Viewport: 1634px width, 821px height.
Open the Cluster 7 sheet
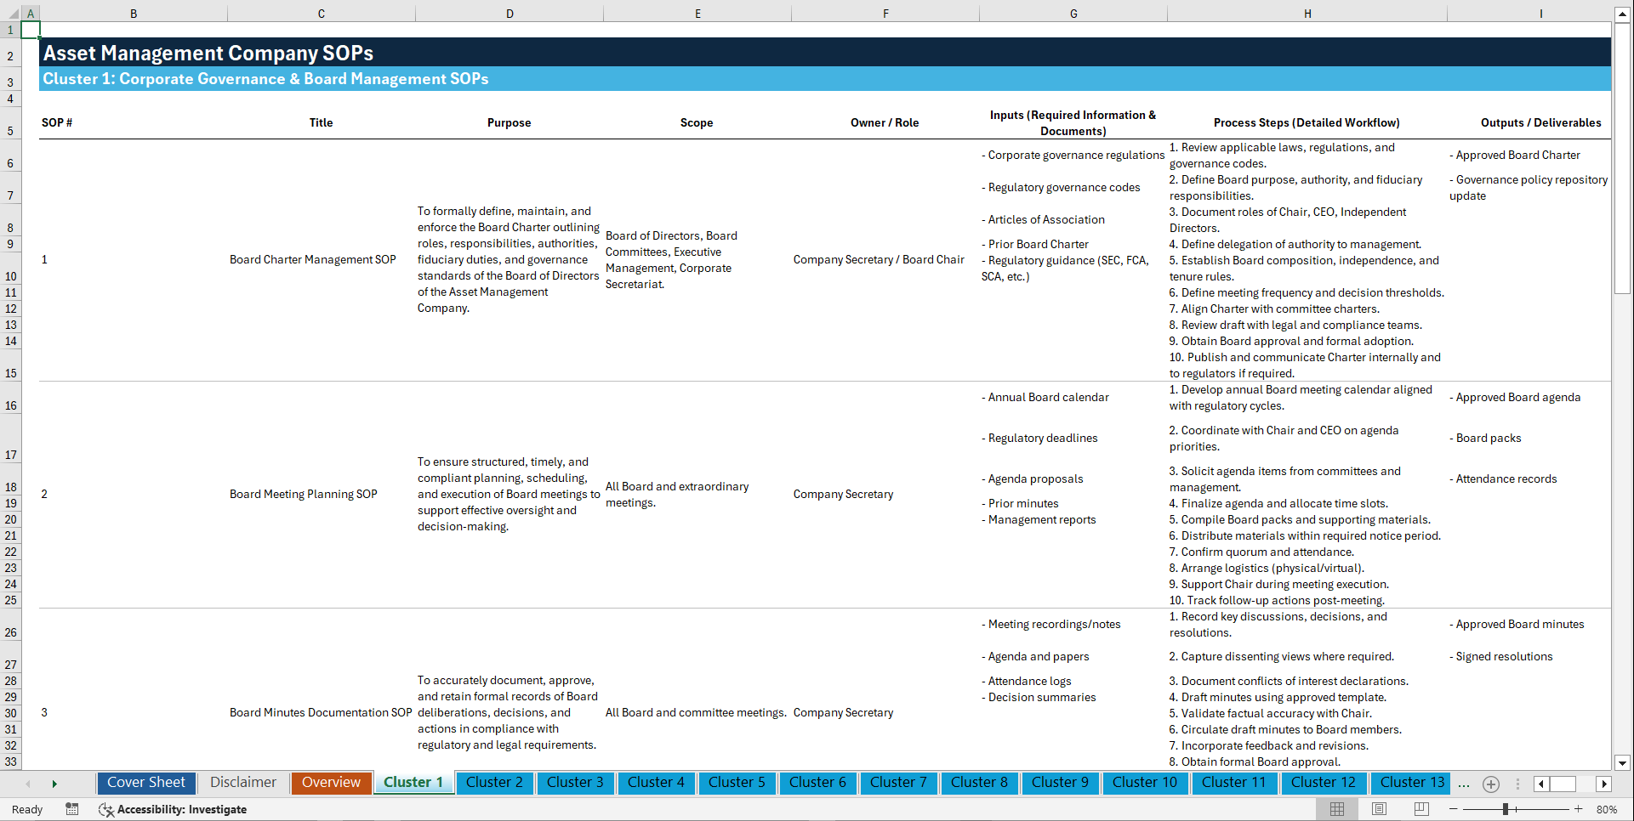pyautogui.click(x=898, y=783)
